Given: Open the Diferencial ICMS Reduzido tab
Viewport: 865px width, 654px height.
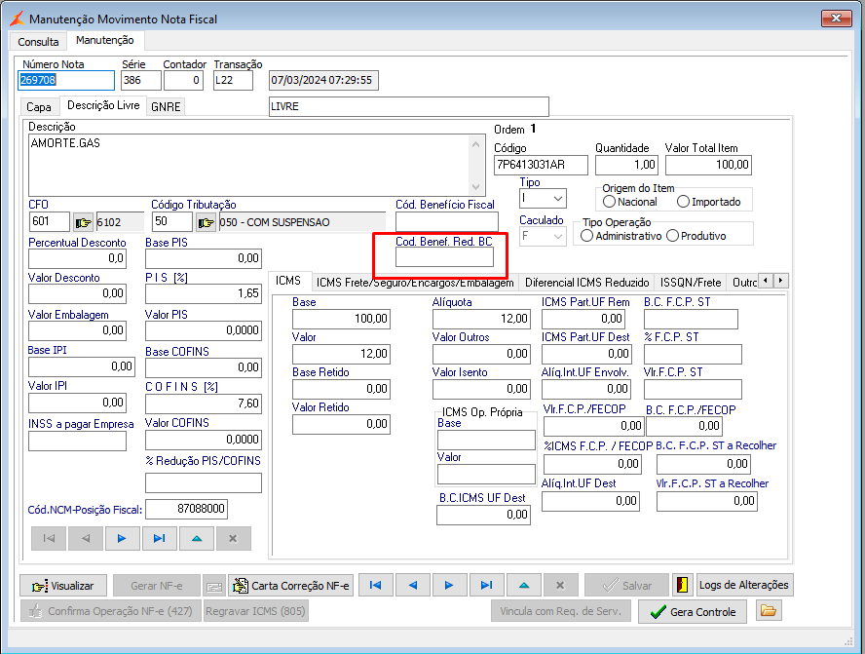Looking at the screenshot, I should (586, 282).
